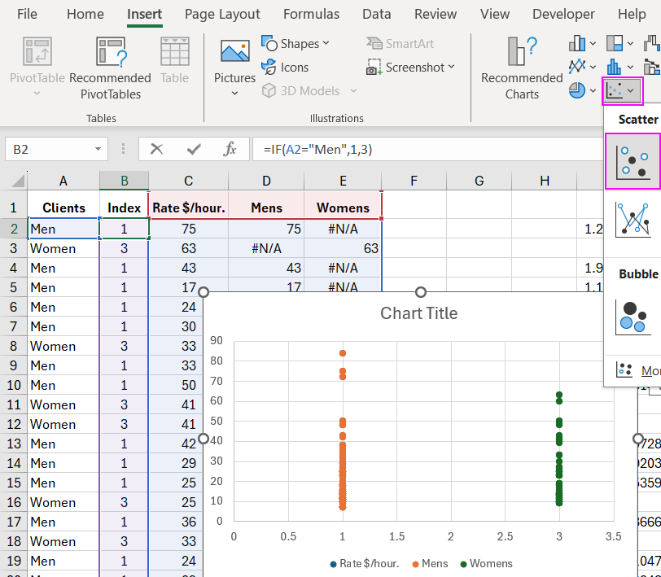Image resolution: width=661 pixels, height=577 pixels.
Task: Click the Chart Title text
Action: click(x=419, y=313)
